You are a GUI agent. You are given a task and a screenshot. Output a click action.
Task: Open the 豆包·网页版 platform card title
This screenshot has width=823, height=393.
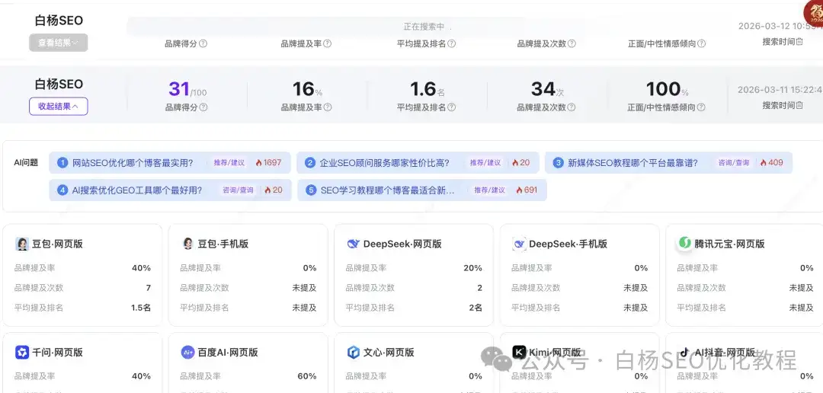click(57, 244)
